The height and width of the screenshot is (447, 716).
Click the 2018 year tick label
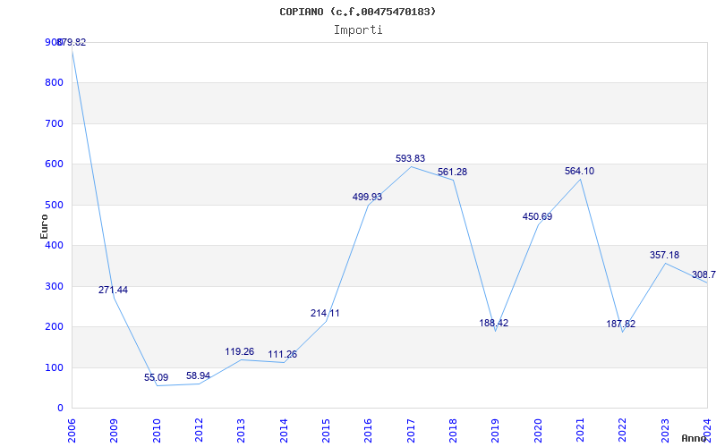coord(453,431)
